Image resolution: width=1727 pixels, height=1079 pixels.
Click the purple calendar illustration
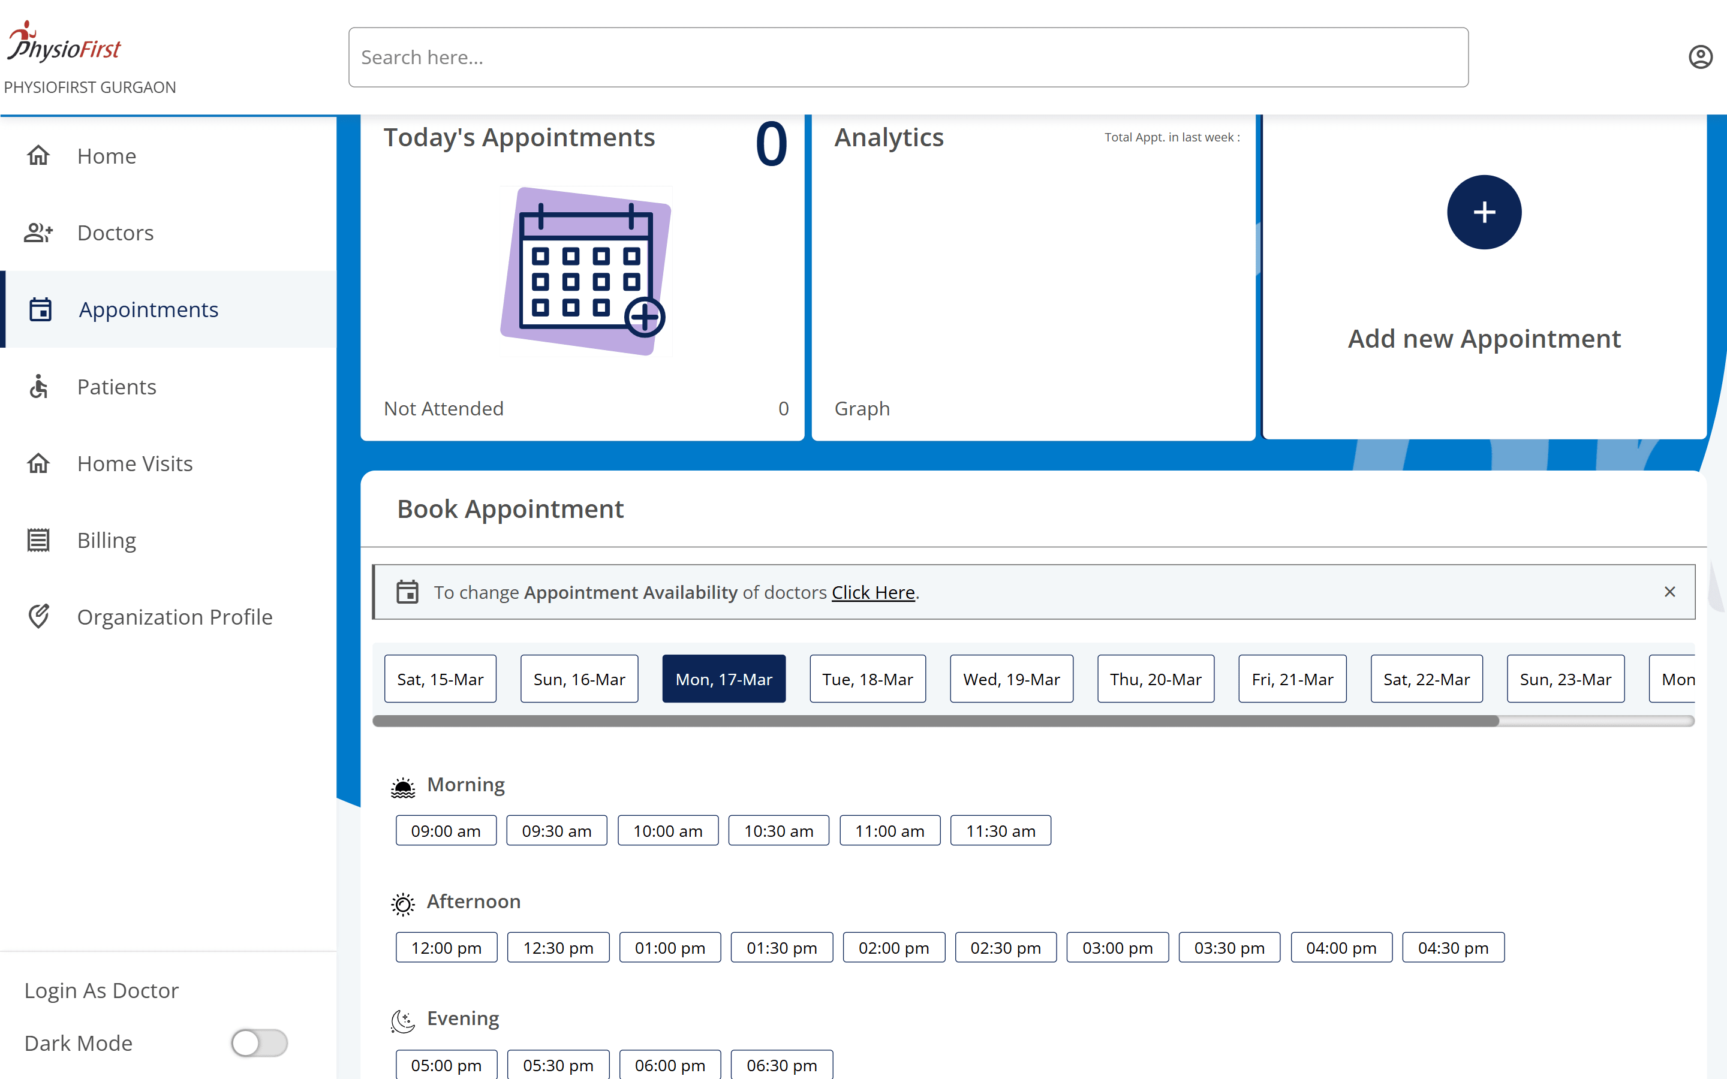coord(586,271)
